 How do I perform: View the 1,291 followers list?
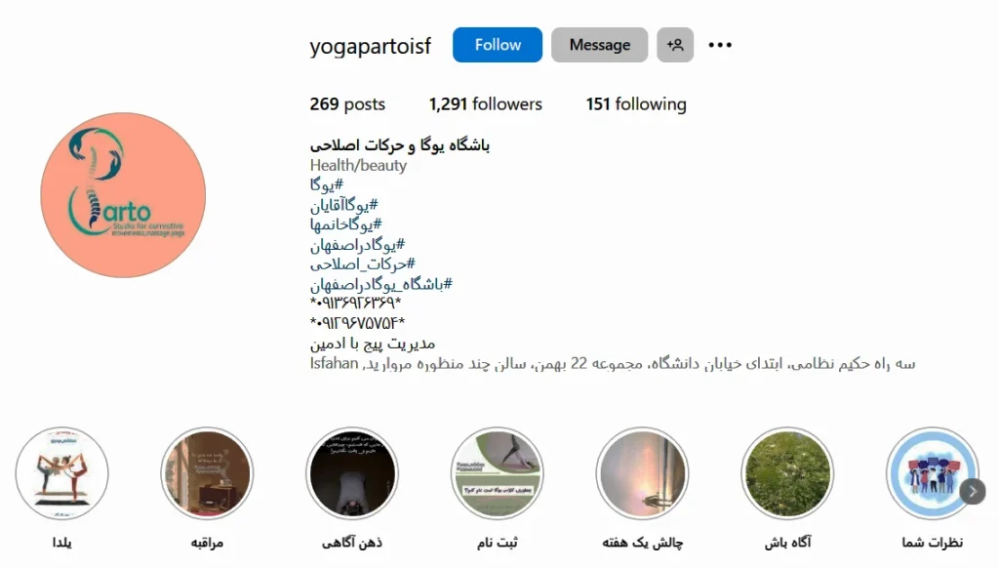486,103
